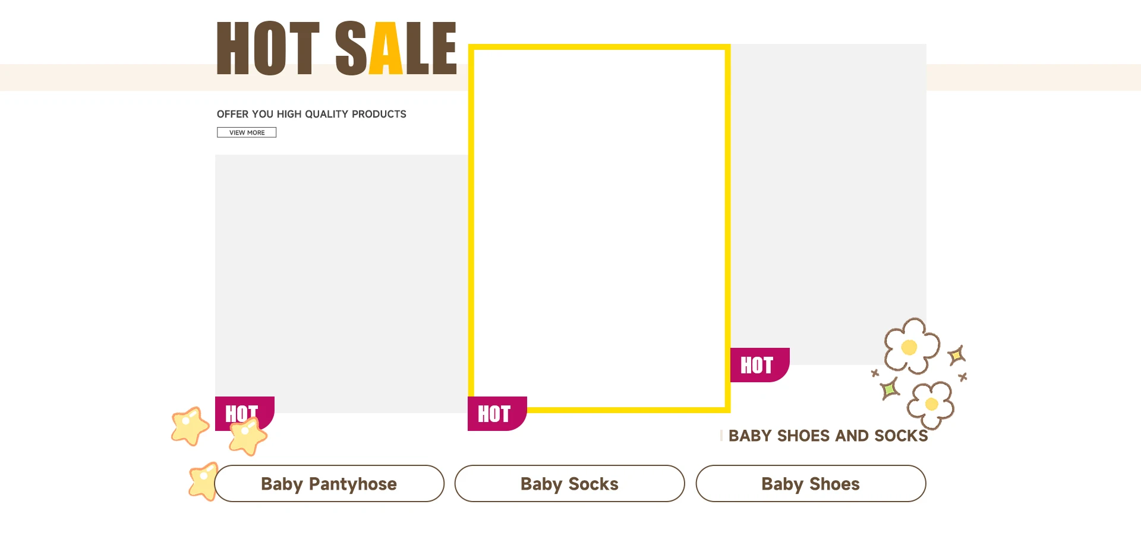1141x536 pixels.
Task: Click the upper white flower with yellow center
Action: point(911,346)
